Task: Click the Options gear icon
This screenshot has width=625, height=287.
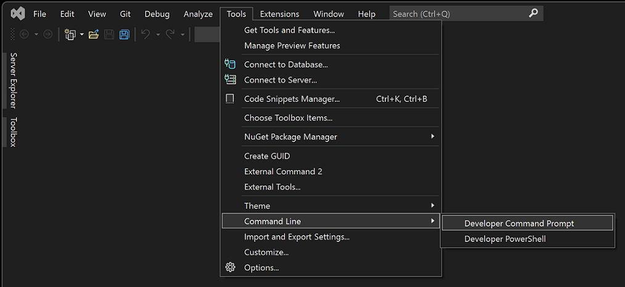Action: coord(231,267)
